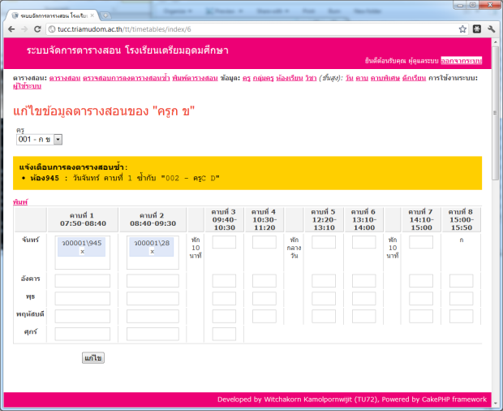Click the ออกจากระบบ logout link
Viewport: 503px width, 411px height.
[x=461, y=61]
